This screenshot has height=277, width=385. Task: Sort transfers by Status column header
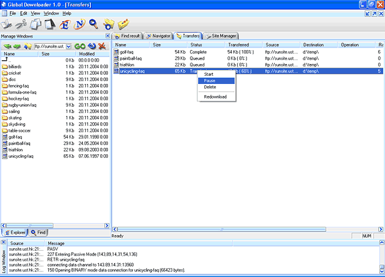pyautogui.click(x=206, y=45)
